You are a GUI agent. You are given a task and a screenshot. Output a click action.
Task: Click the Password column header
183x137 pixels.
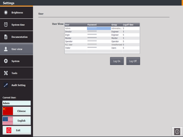coord(99,25)
